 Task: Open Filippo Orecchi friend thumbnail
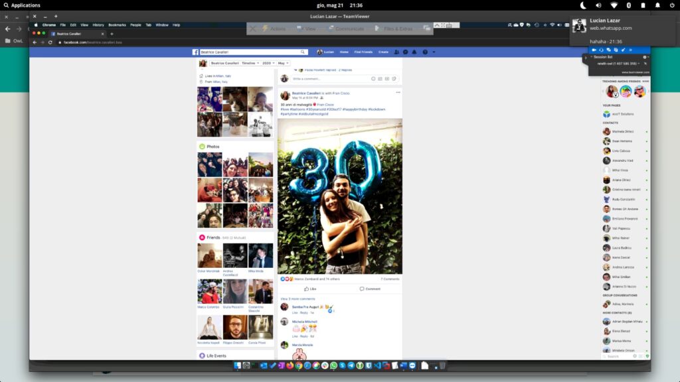pos(235,328)
